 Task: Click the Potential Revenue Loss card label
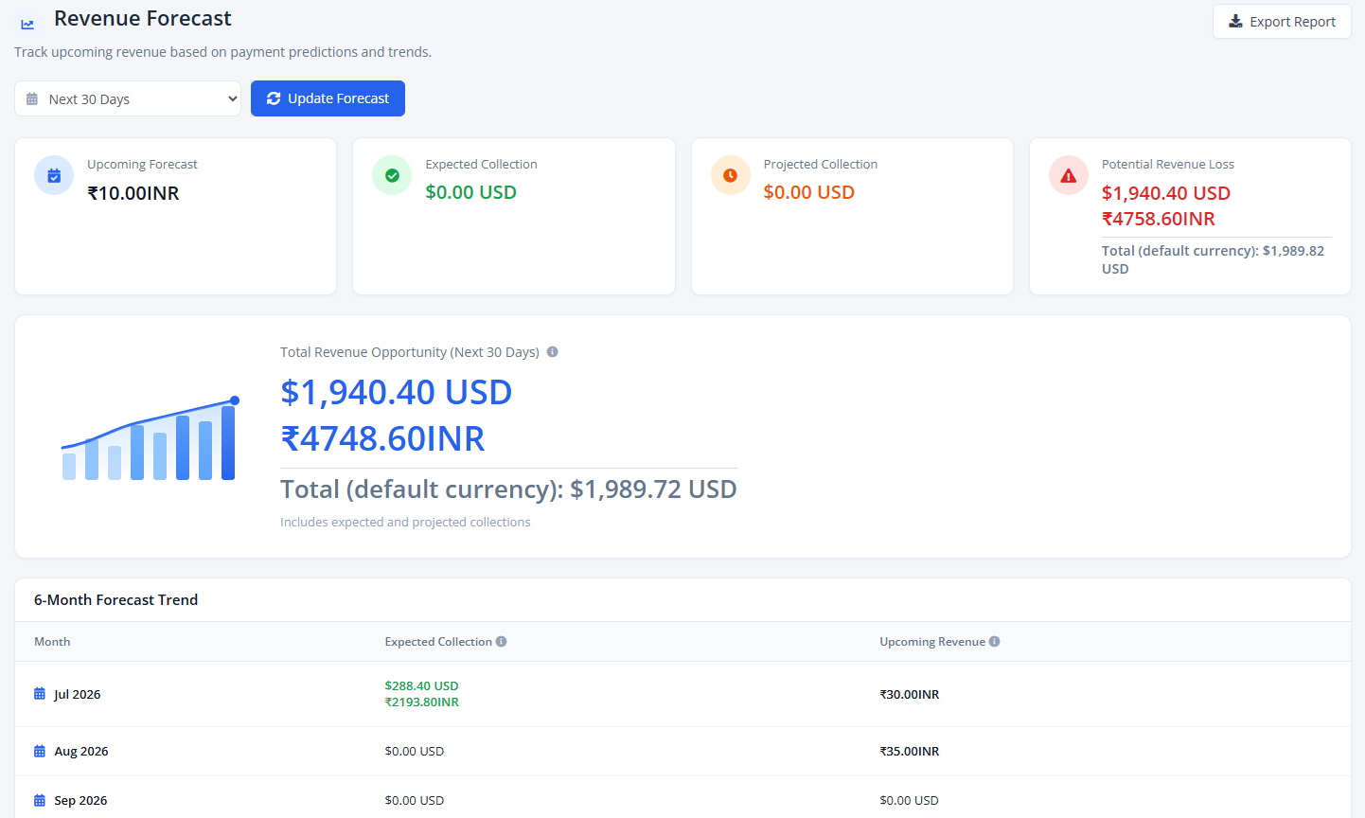click(x=1168, y=164)
